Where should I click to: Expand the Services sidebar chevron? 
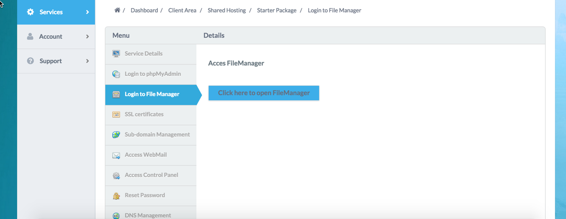87,12
